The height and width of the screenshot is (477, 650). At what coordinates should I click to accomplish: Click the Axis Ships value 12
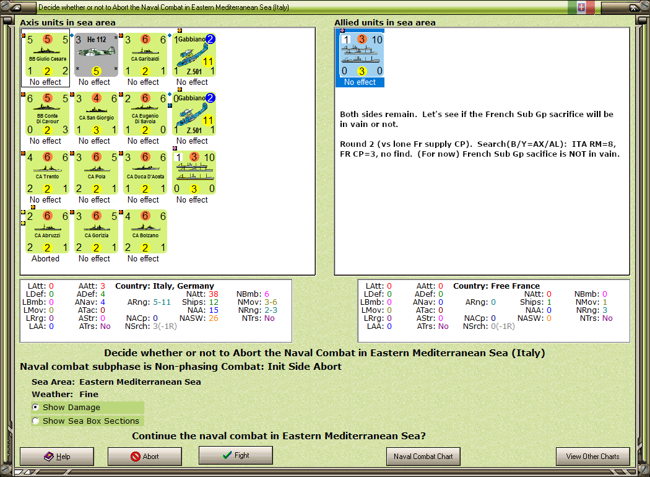[x=214, y=302]
